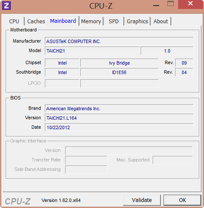Click the model revision field 1.0
This screenshot has width=204, height=208.
167,51
